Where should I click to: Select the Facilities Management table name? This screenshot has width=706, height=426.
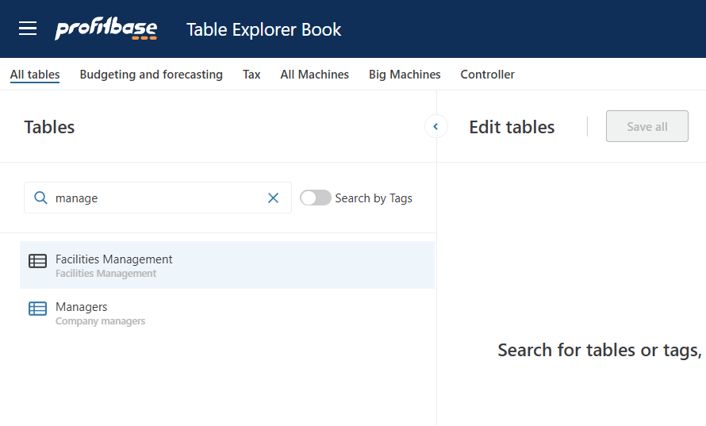(x=114, y=259)
